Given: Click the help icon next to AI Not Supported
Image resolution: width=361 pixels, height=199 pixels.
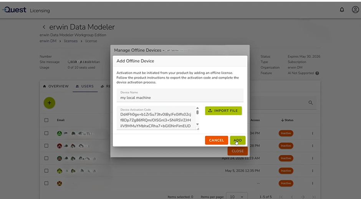Looking at the screenshot, I should point(317,73).
